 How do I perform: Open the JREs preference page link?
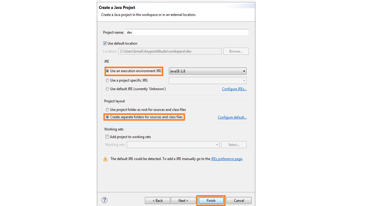coord(226,159)
